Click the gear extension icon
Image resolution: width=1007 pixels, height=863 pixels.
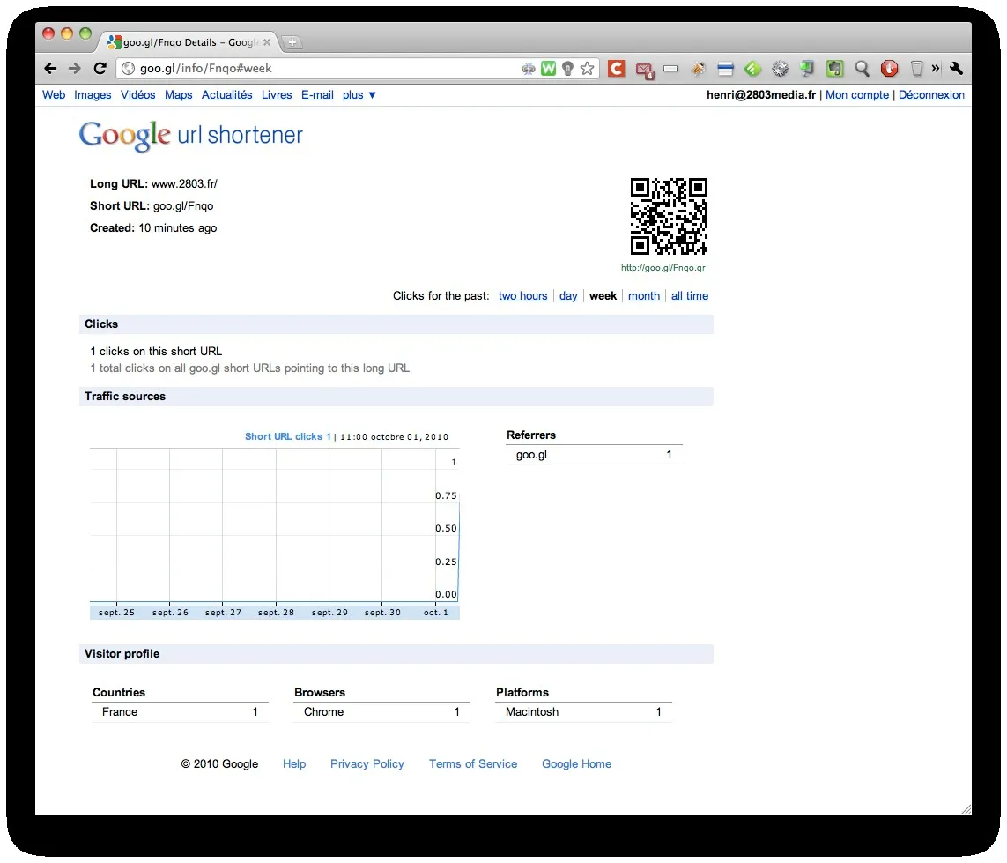[780, 68]
